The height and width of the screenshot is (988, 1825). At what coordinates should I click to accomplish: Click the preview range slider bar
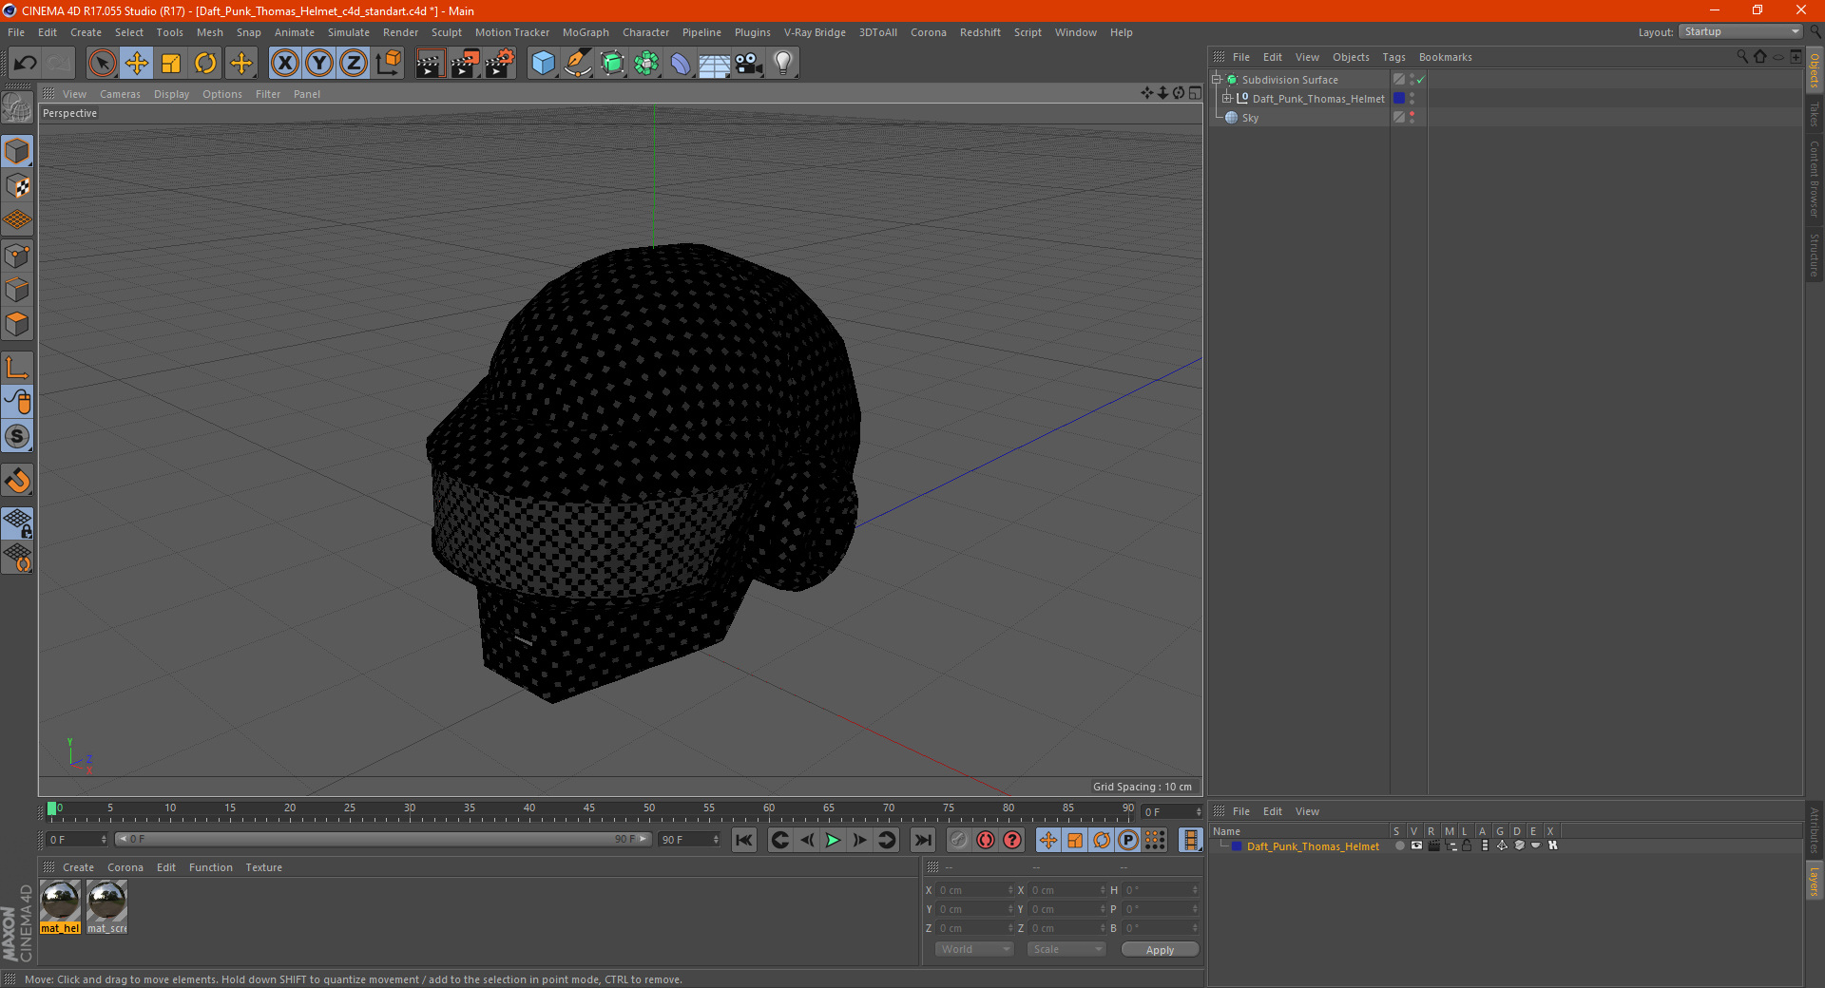(x=382, y=839)
